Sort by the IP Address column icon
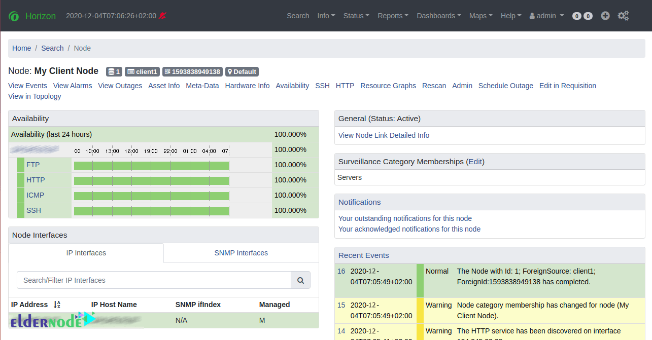Viewport: 652px width, 340px height. pyautogui.click(x=56, y=305)
